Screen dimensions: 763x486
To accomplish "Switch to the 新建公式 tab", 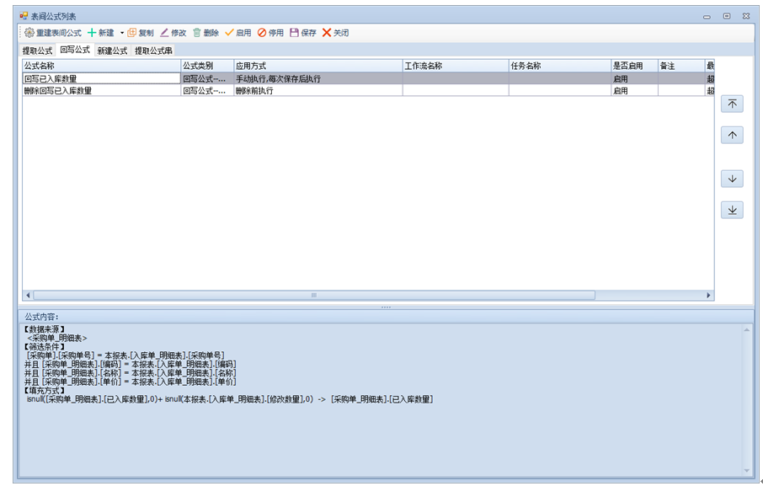I will point(112,51).
